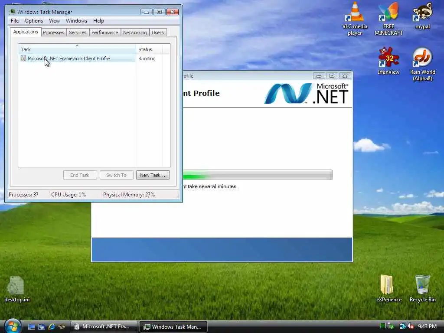Switch to the Applications tab
Image resolution: width=444 pixels, height=333 pixels.
[x=26, y=32]
